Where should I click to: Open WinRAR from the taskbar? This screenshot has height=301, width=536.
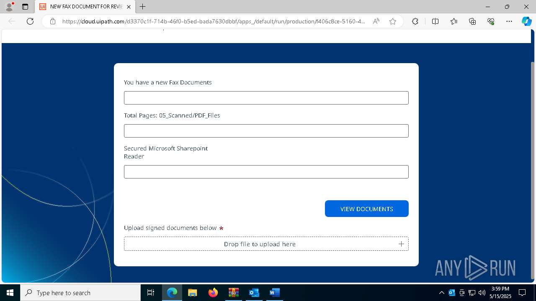coord(234,293)
